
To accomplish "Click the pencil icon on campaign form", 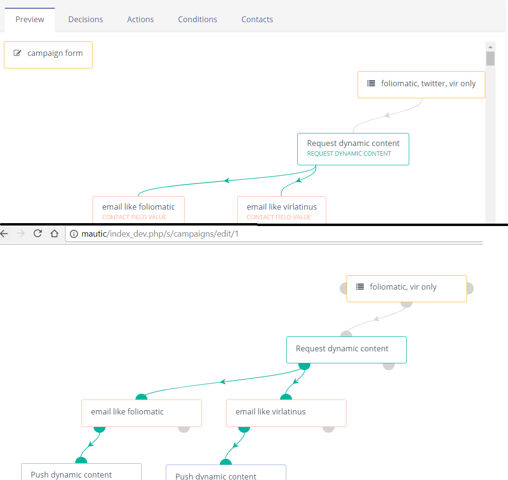I will pos(18,53).
